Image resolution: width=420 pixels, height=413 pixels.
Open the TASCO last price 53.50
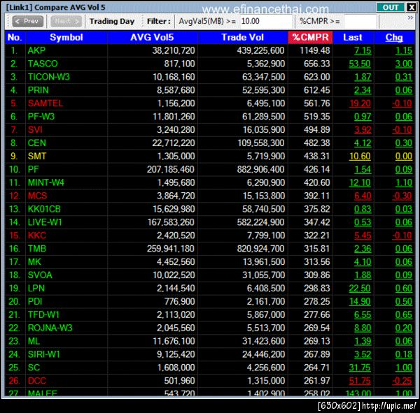(x=360, y=64)
